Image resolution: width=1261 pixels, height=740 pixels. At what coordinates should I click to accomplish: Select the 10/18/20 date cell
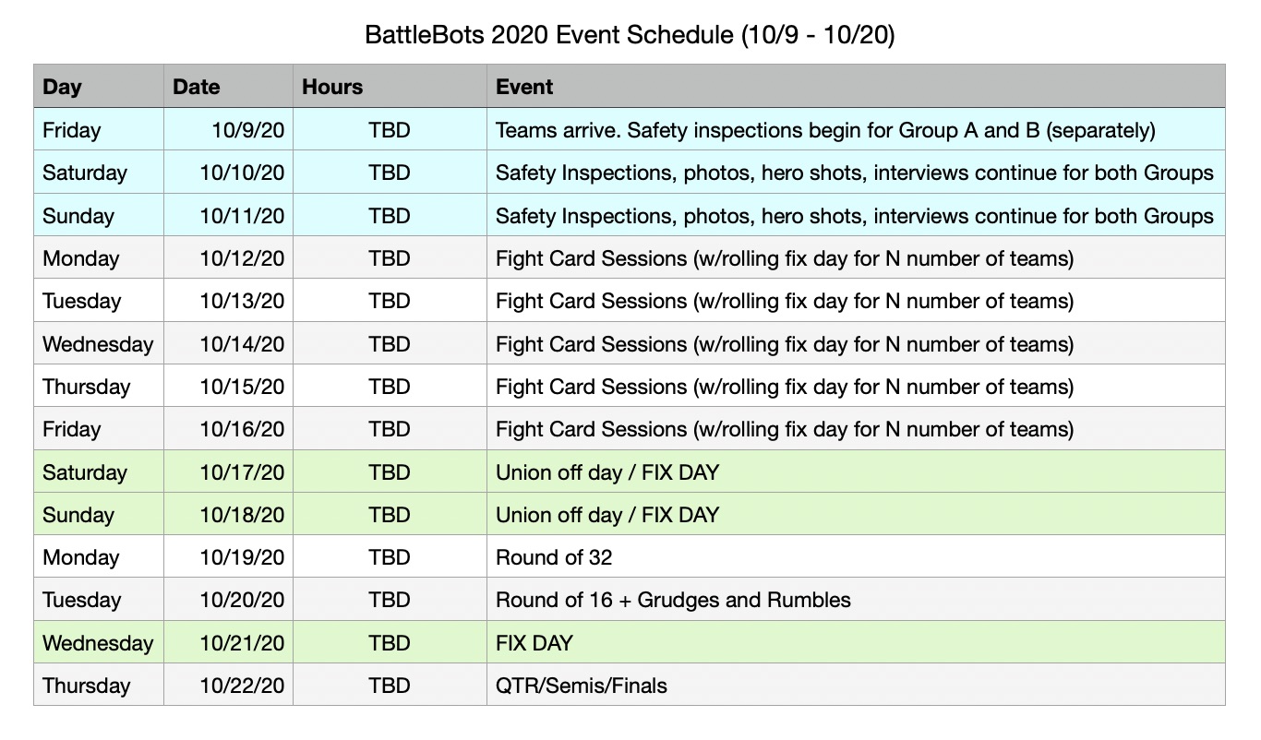pos(228,514)
